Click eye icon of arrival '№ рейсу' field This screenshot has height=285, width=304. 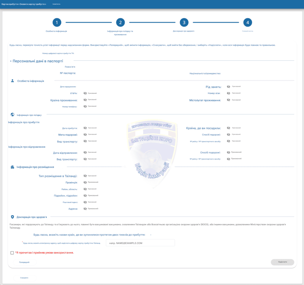[x=229, y=141]
